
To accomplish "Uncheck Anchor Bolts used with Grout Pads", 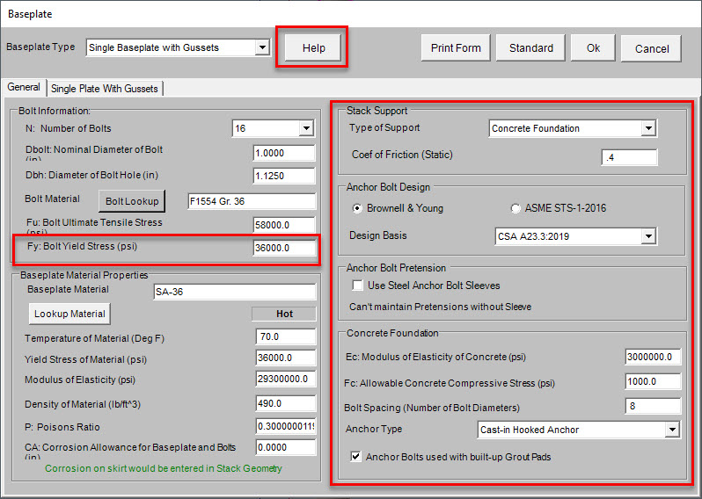I will (x=356, y=457).
